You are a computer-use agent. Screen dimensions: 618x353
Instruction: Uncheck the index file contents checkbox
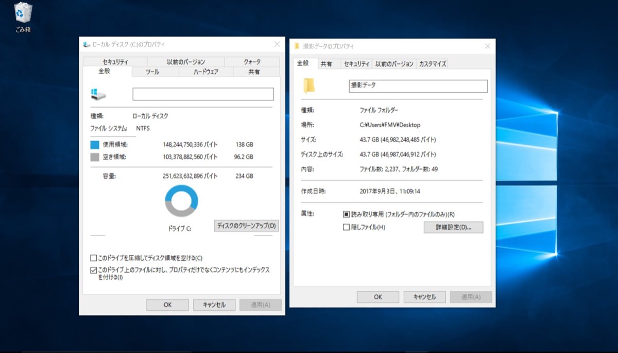(x=93, y=270)
